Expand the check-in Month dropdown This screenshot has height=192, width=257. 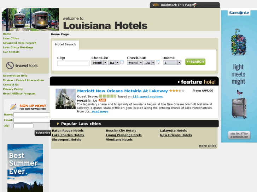coord(99,63)
